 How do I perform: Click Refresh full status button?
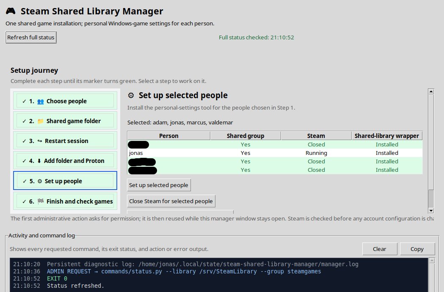(x=31, y=37)
